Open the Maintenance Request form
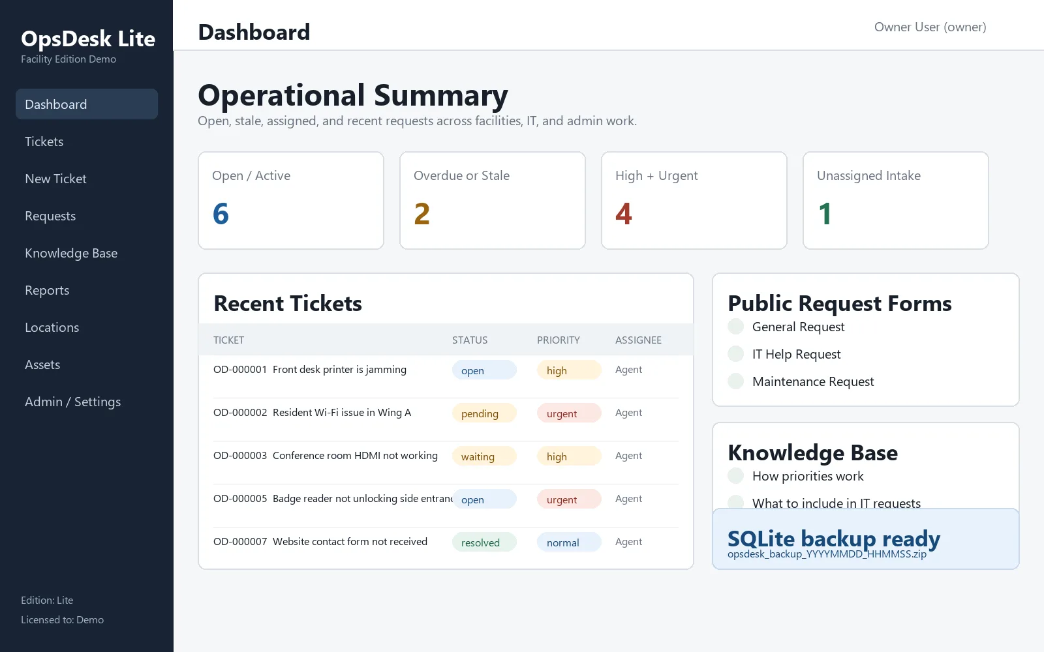Screen dimensions: 1044x652 pos(813,381)
